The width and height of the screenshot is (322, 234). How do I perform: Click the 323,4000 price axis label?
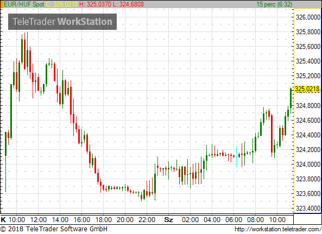(308, 208)
